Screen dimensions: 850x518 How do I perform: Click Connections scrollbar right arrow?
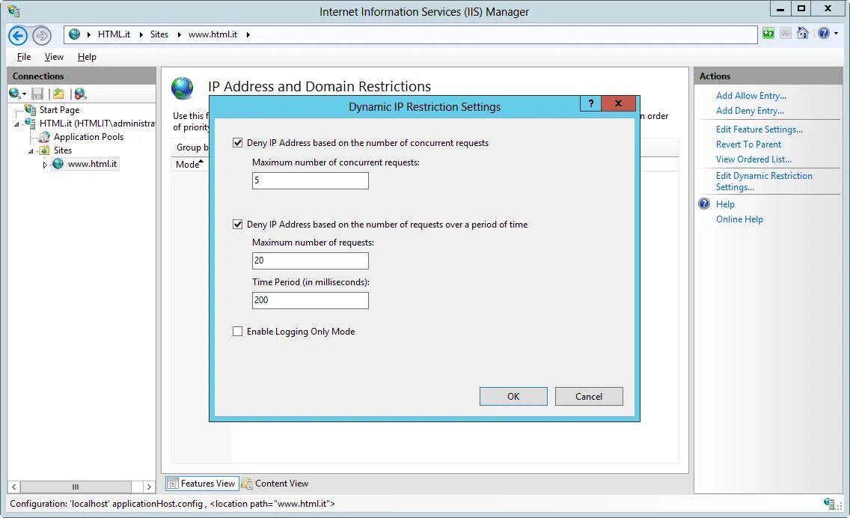coord(149,487)
